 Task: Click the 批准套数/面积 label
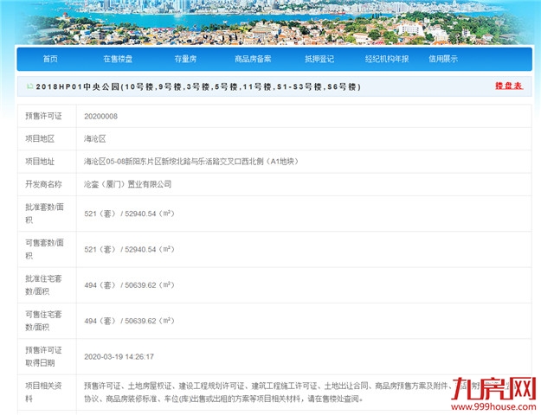(44, 214)
